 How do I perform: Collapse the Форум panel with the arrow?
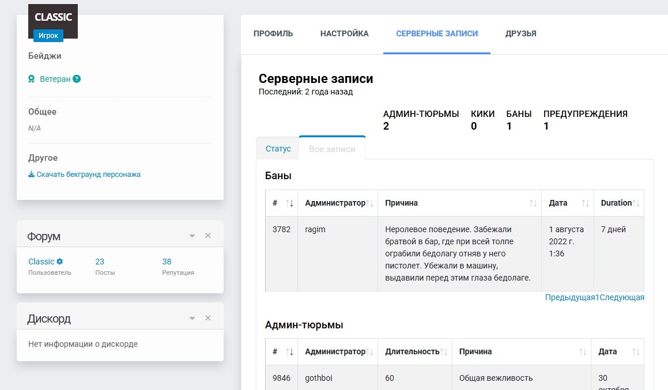point(192,236)
